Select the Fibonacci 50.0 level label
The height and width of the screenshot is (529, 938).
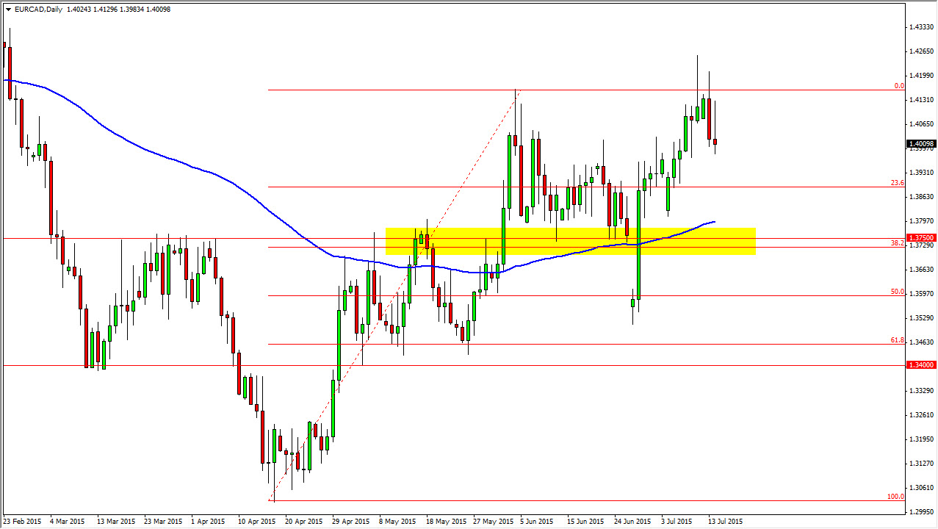[898, 292]
